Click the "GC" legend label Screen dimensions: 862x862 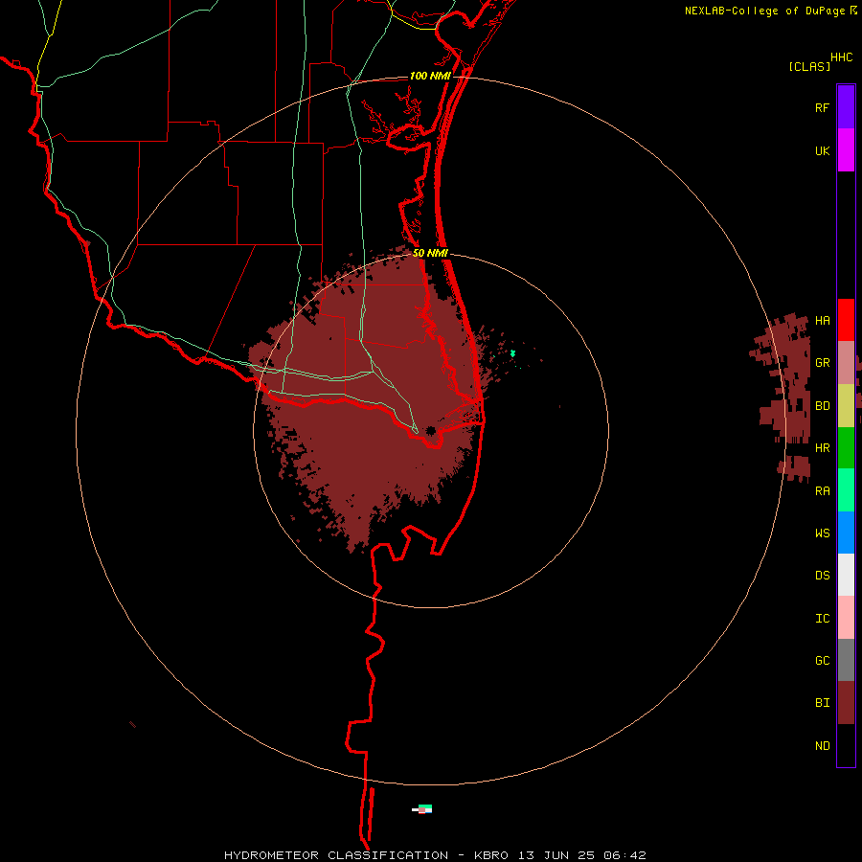pos(822,661)
